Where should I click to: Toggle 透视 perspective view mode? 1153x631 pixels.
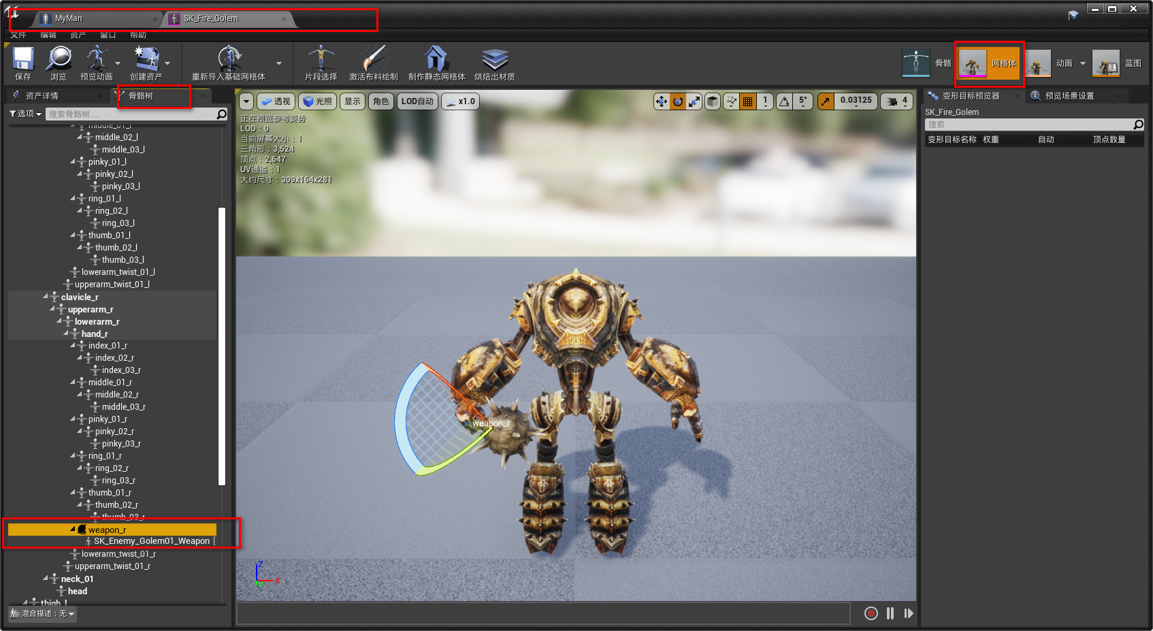276,101
